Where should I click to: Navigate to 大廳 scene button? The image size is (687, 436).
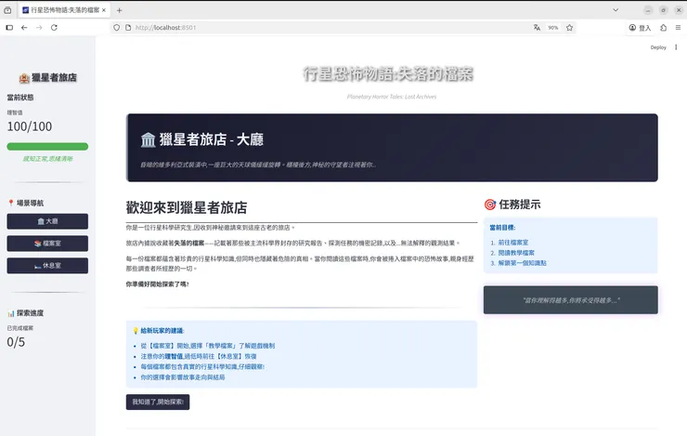(x=47, y=221)
